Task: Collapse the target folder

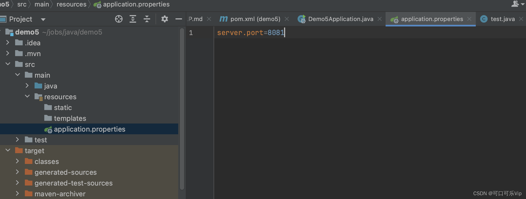Action: (x=8, y=150)
